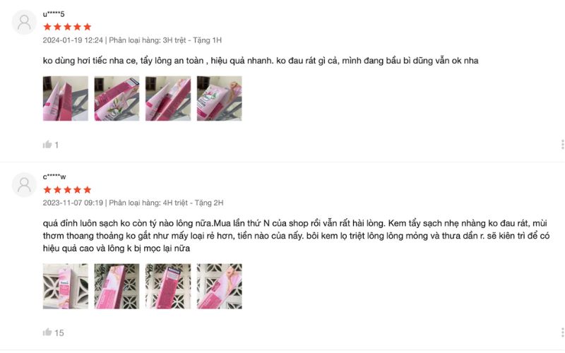565x353 pixels.
Task: Click username c*****w
Action: tap(54, 176)
